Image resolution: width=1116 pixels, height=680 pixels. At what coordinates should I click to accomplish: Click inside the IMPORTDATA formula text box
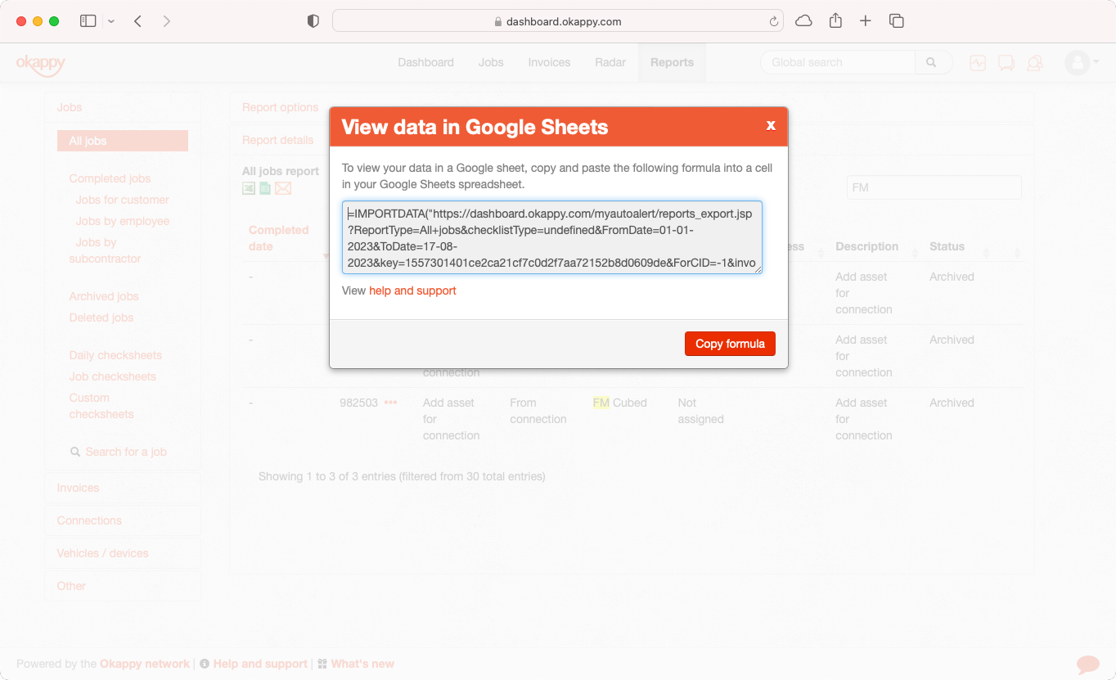coord(552,237)
